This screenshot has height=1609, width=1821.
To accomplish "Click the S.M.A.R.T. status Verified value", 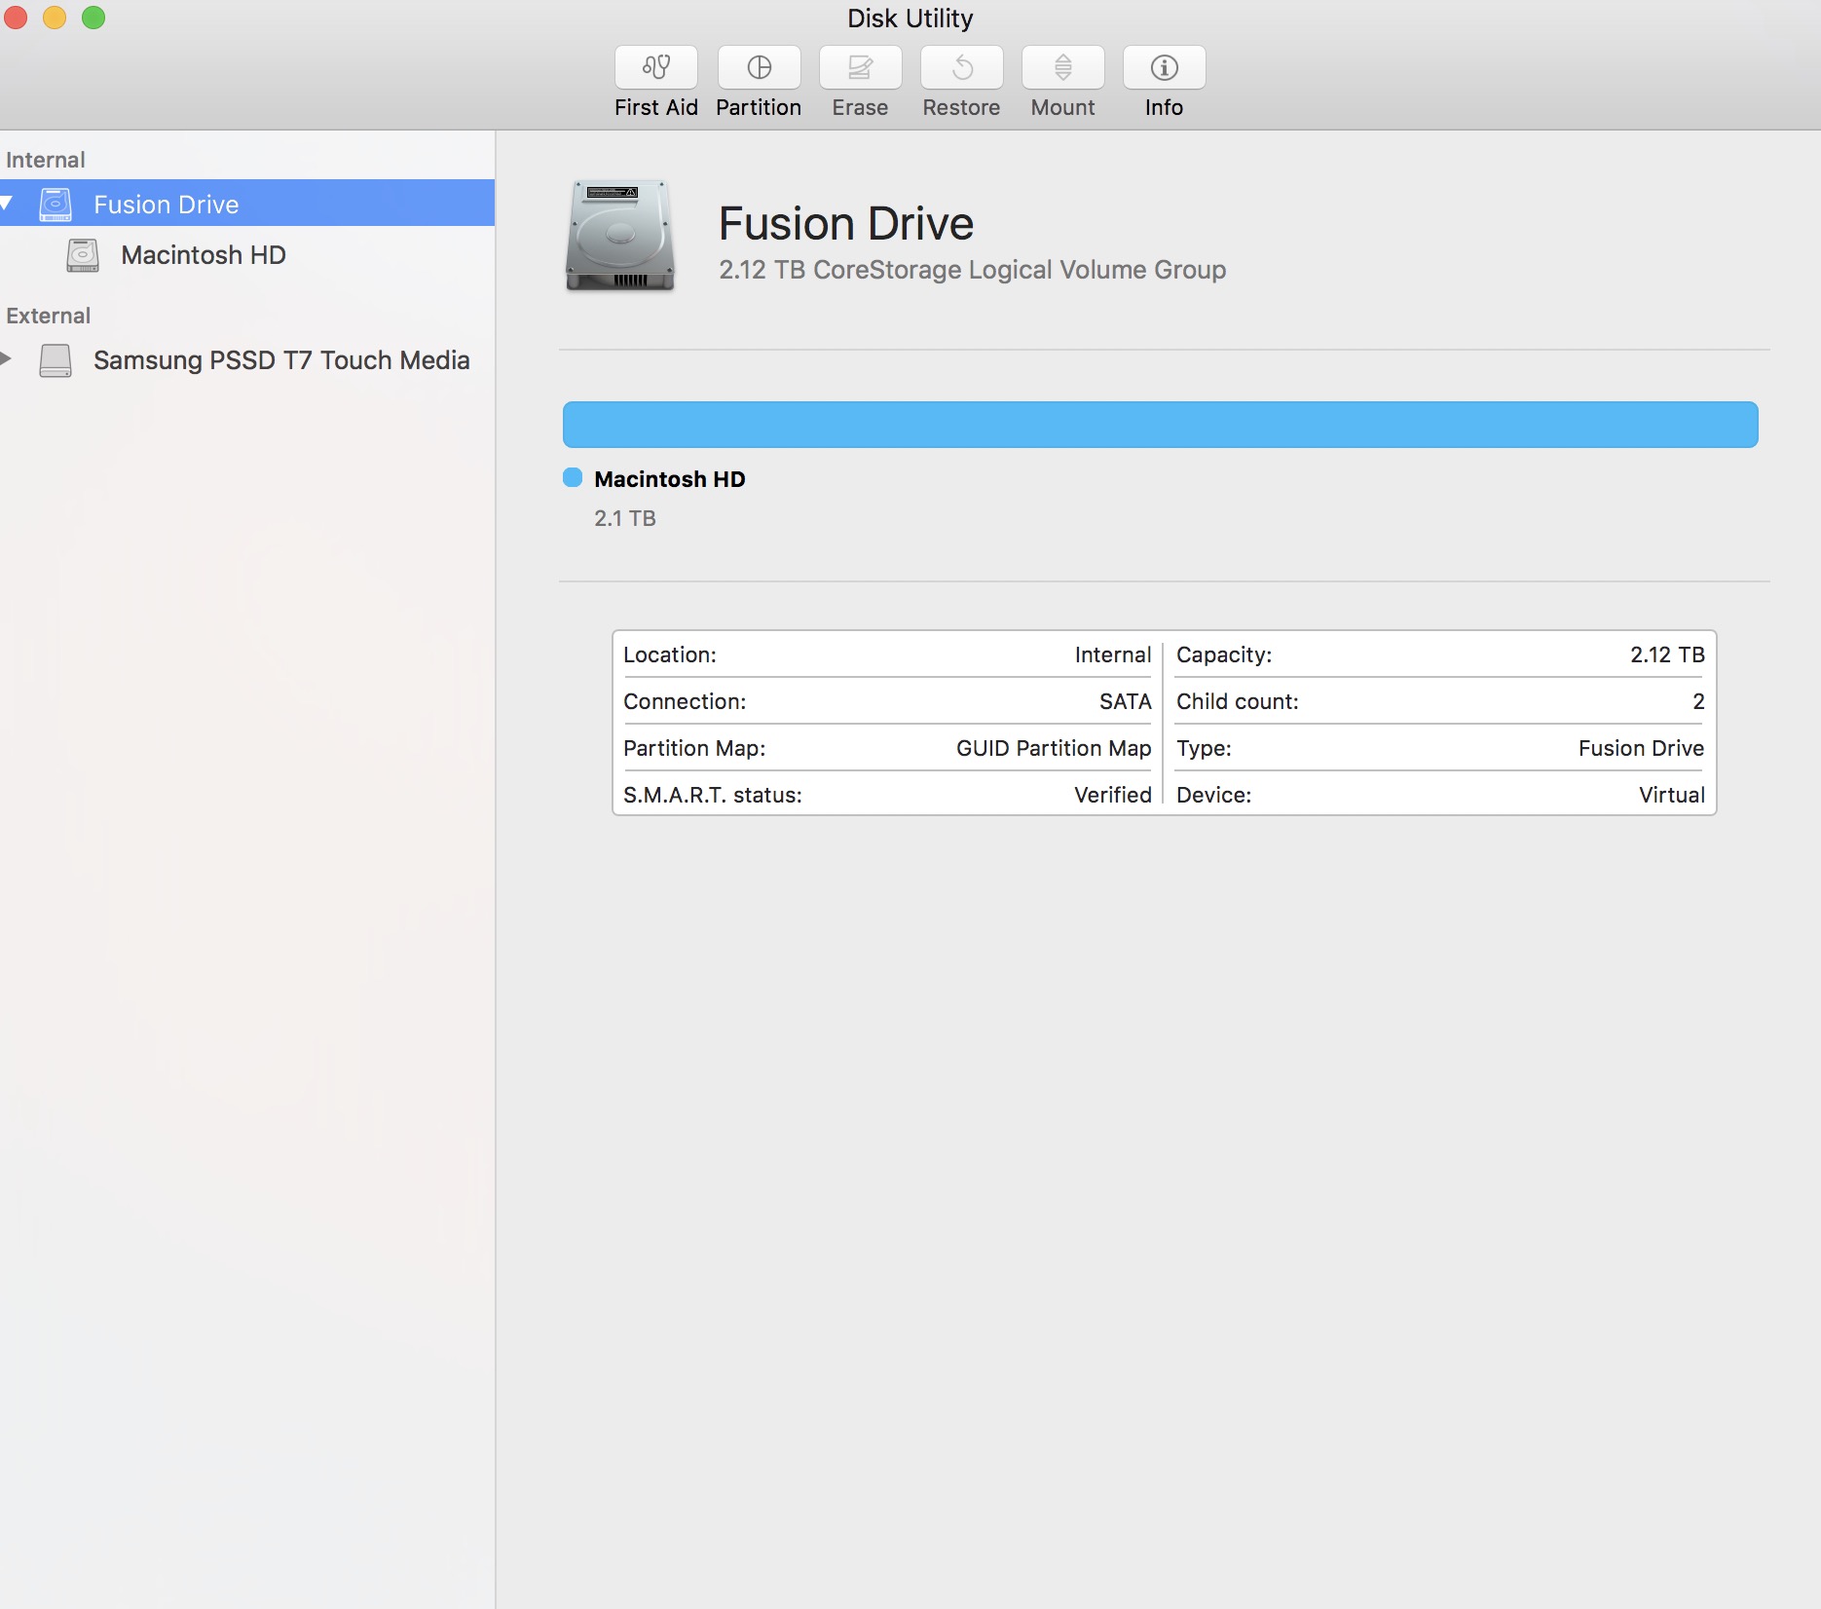I will pos(1113,795).
